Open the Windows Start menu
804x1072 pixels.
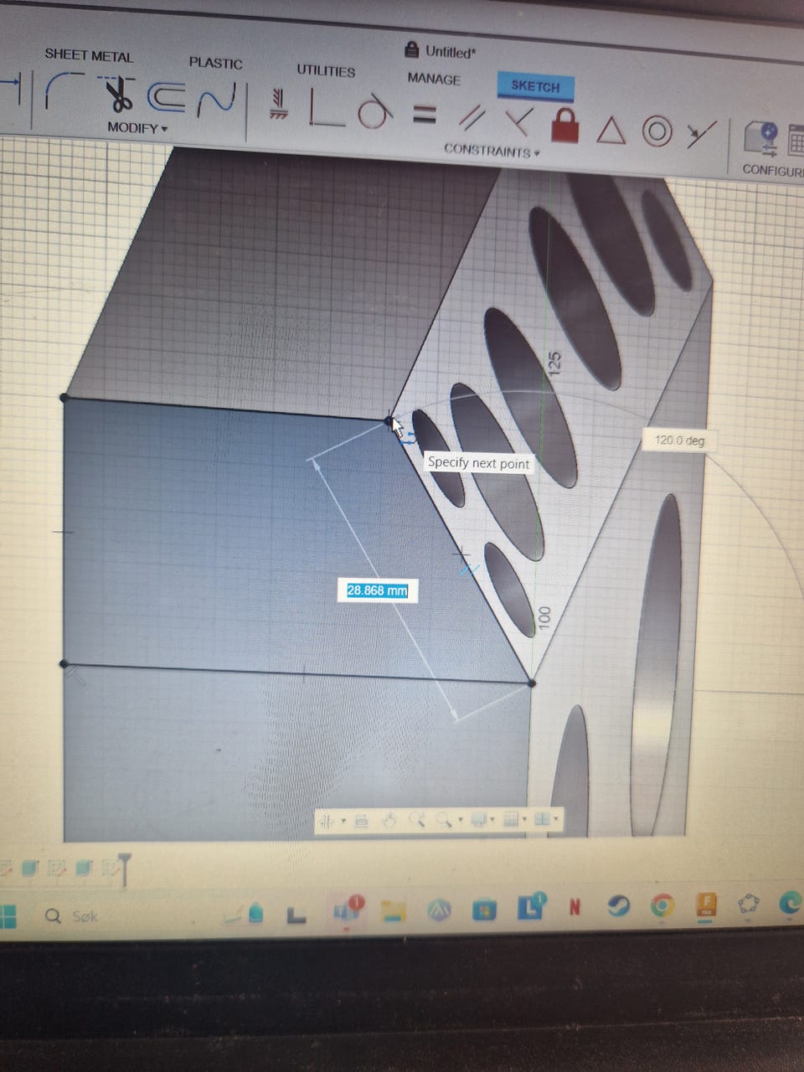(8, 915)
